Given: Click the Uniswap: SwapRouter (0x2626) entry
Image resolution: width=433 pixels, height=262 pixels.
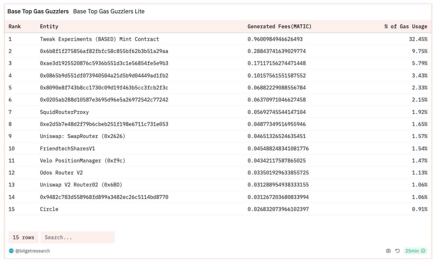Looking at the screenshot, I should point(82,136).
